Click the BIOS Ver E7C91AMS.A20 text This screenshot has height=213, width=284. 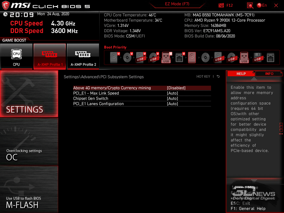tap(207, 31)
